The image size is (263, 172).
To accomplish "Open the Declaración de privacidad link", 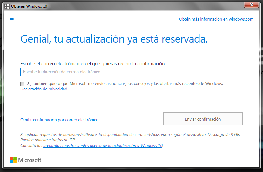I will pyautogui.click(x=44, y=89).
